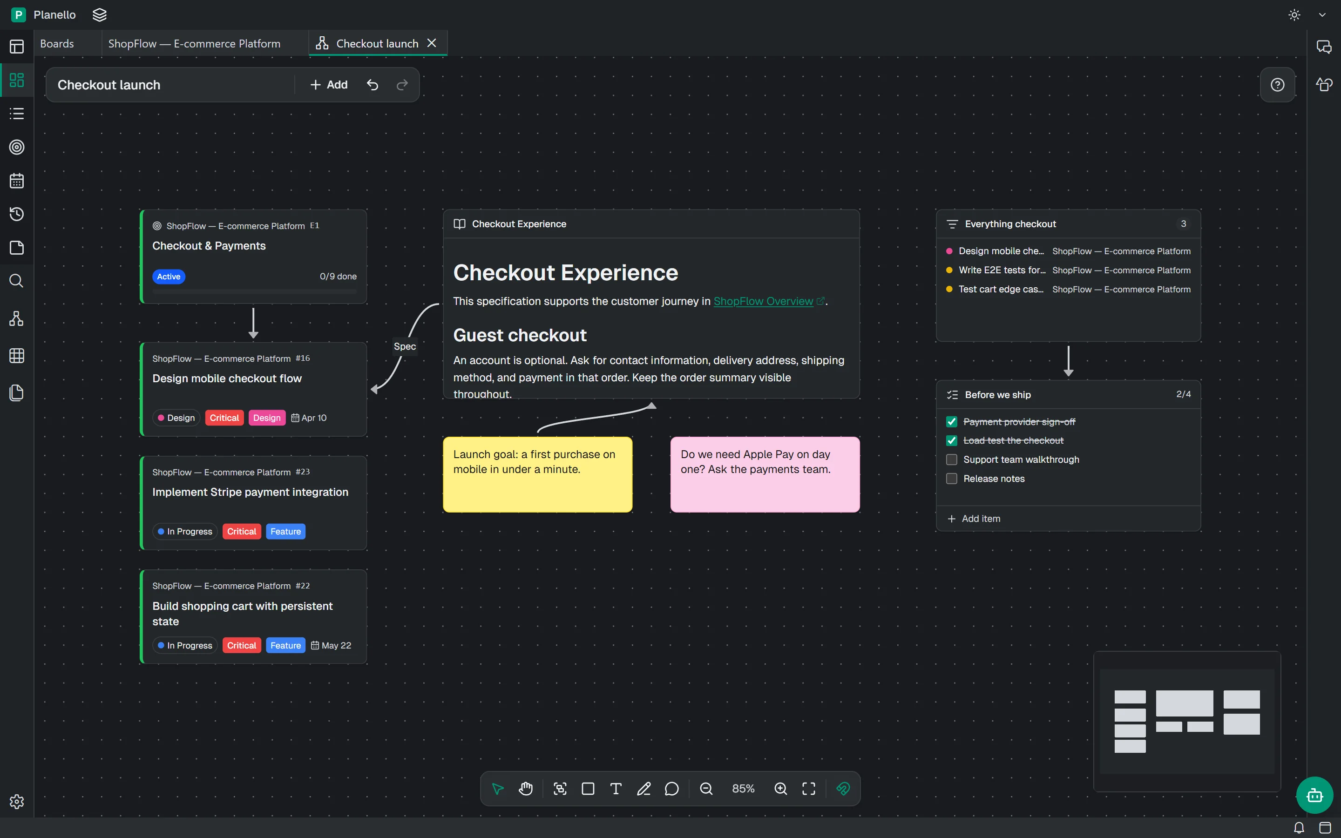Screen dimensions: 1341x838
Task: Open the calendar view in sidebar
Action: [17, 181]
